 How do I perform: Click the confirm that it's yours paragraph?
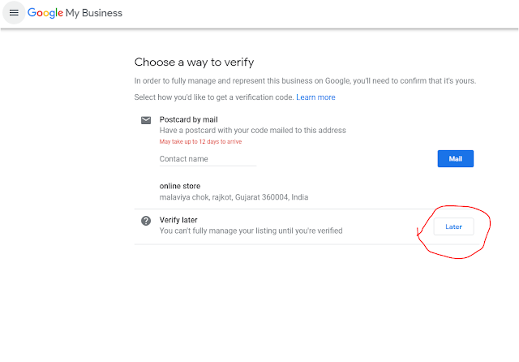pyautogui.click(x=305, y=81)
